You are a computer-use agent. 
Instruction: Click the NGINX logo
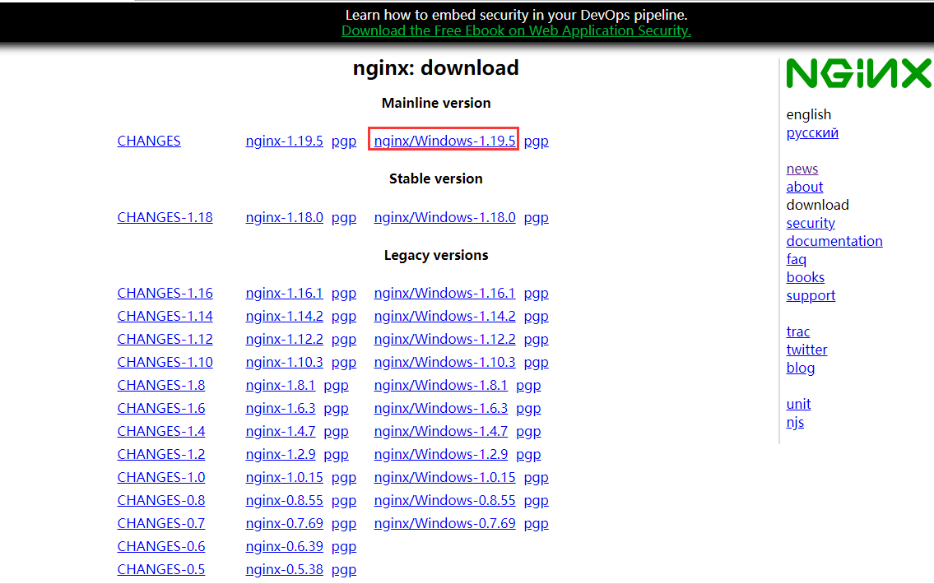pos(858,73)
